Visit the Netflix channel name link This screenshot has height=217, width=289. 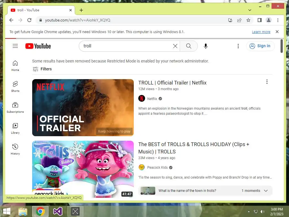152,99
